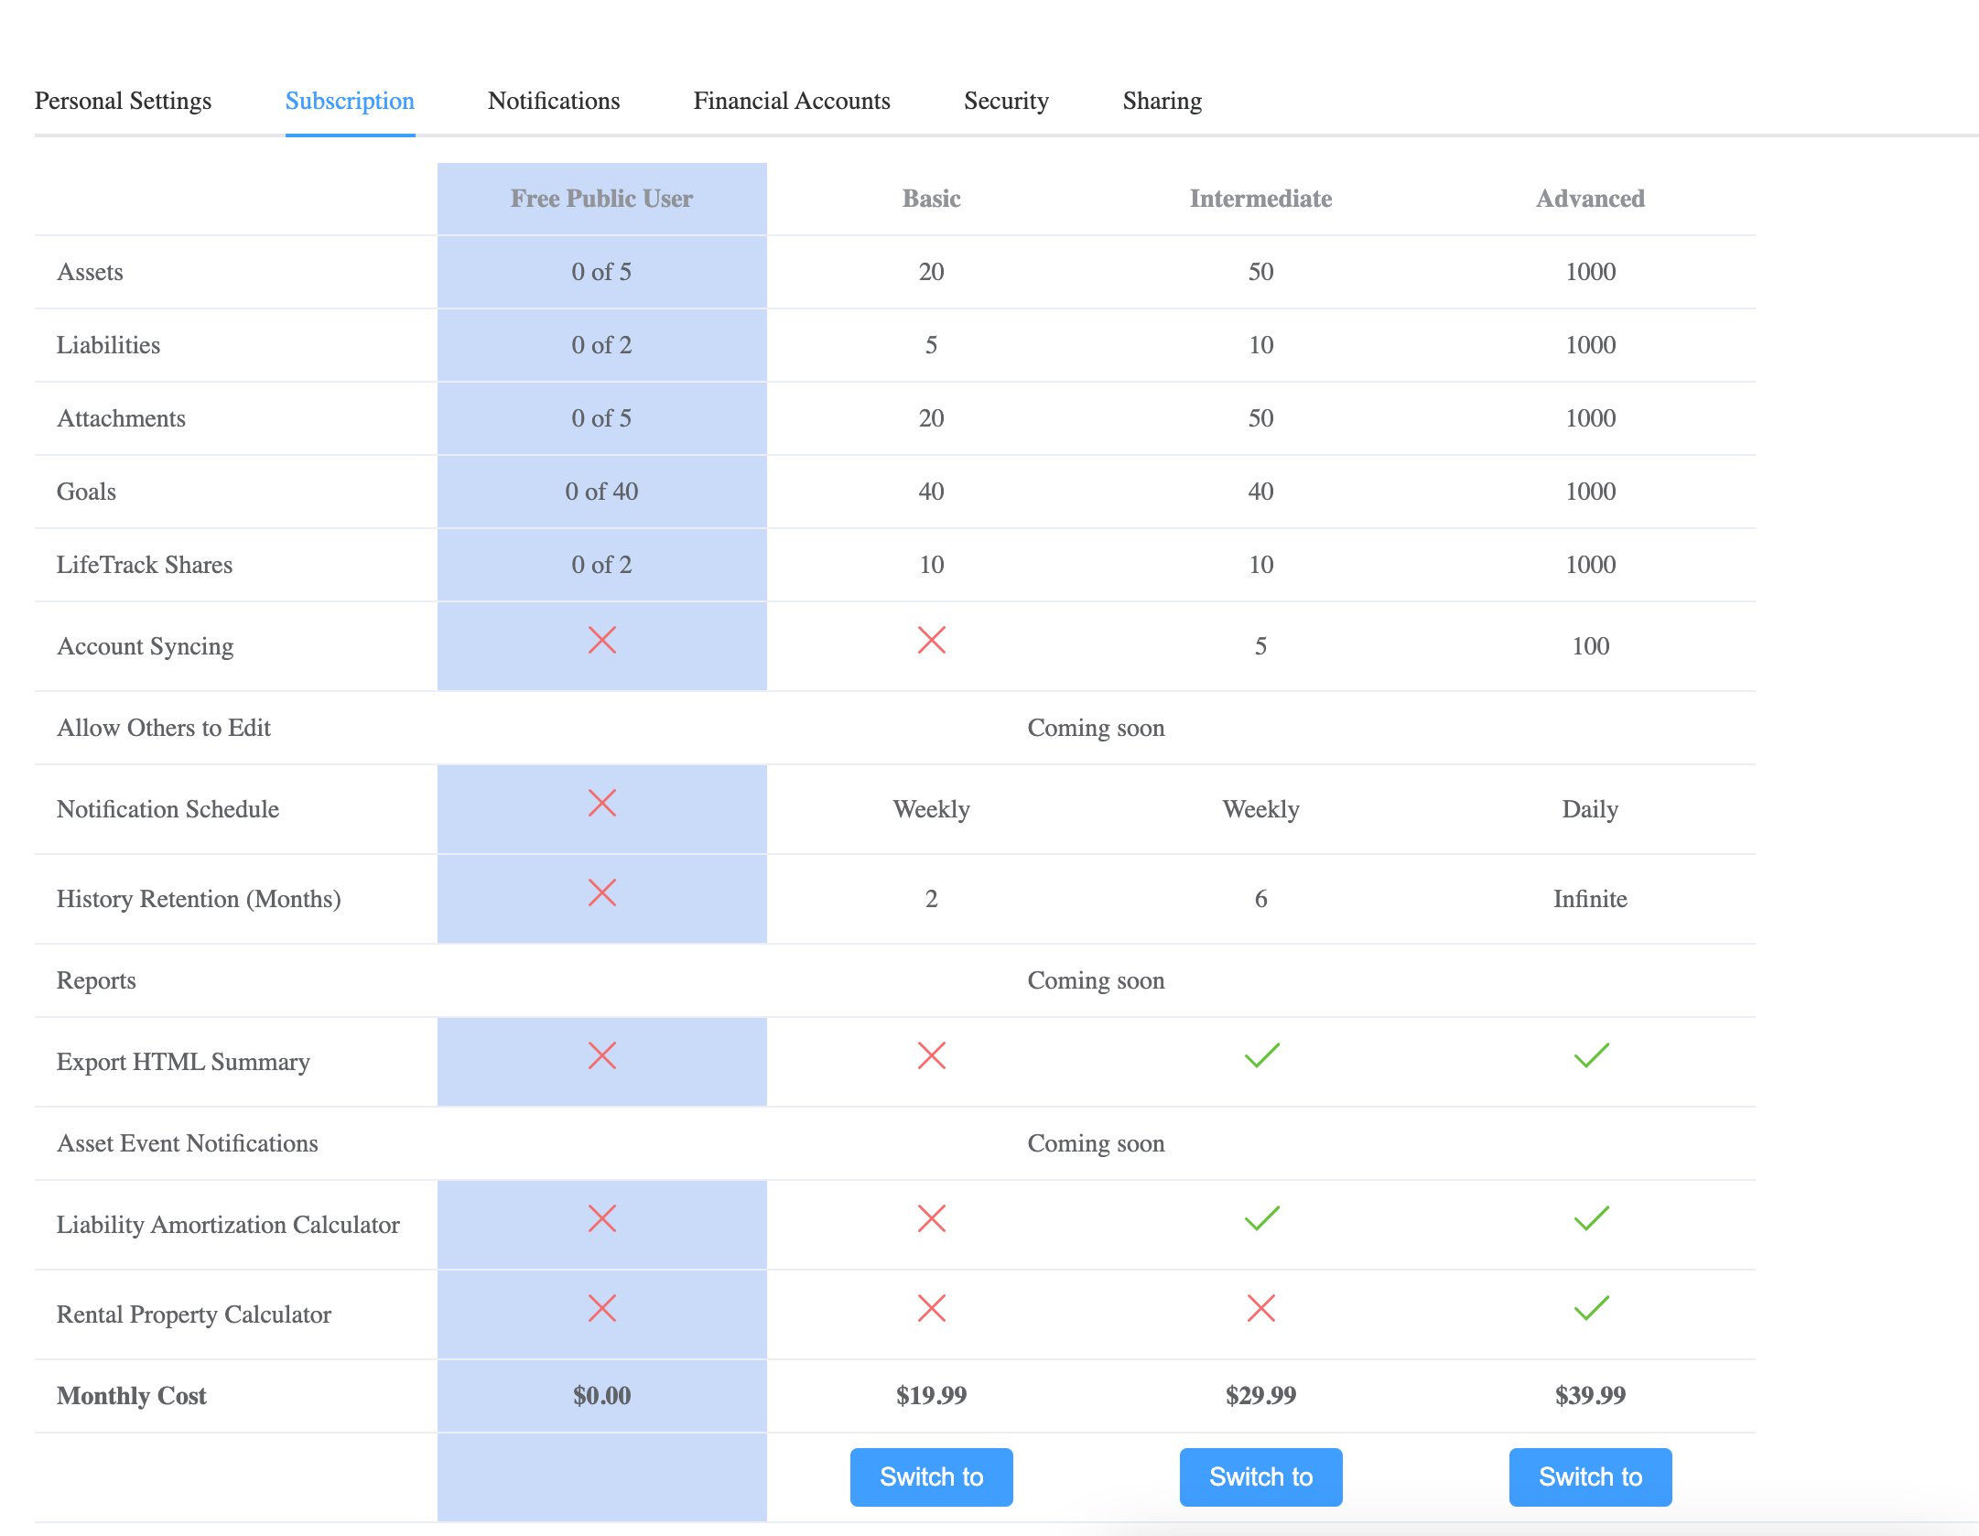Viewport: 1979px width, 1536px height.
Task: Click the Advanced plan $39.99 price
Action: point(1590,1395)
